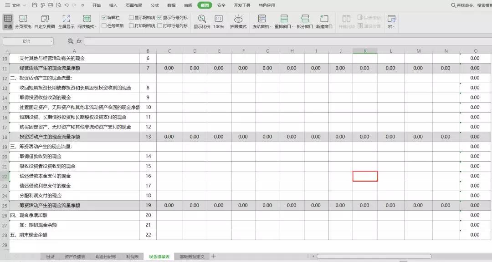This screenshot has height=262, width=492.
Task: Open Print Preview from quick access bar
Action: pyautogui.click(x=58, y=5)
